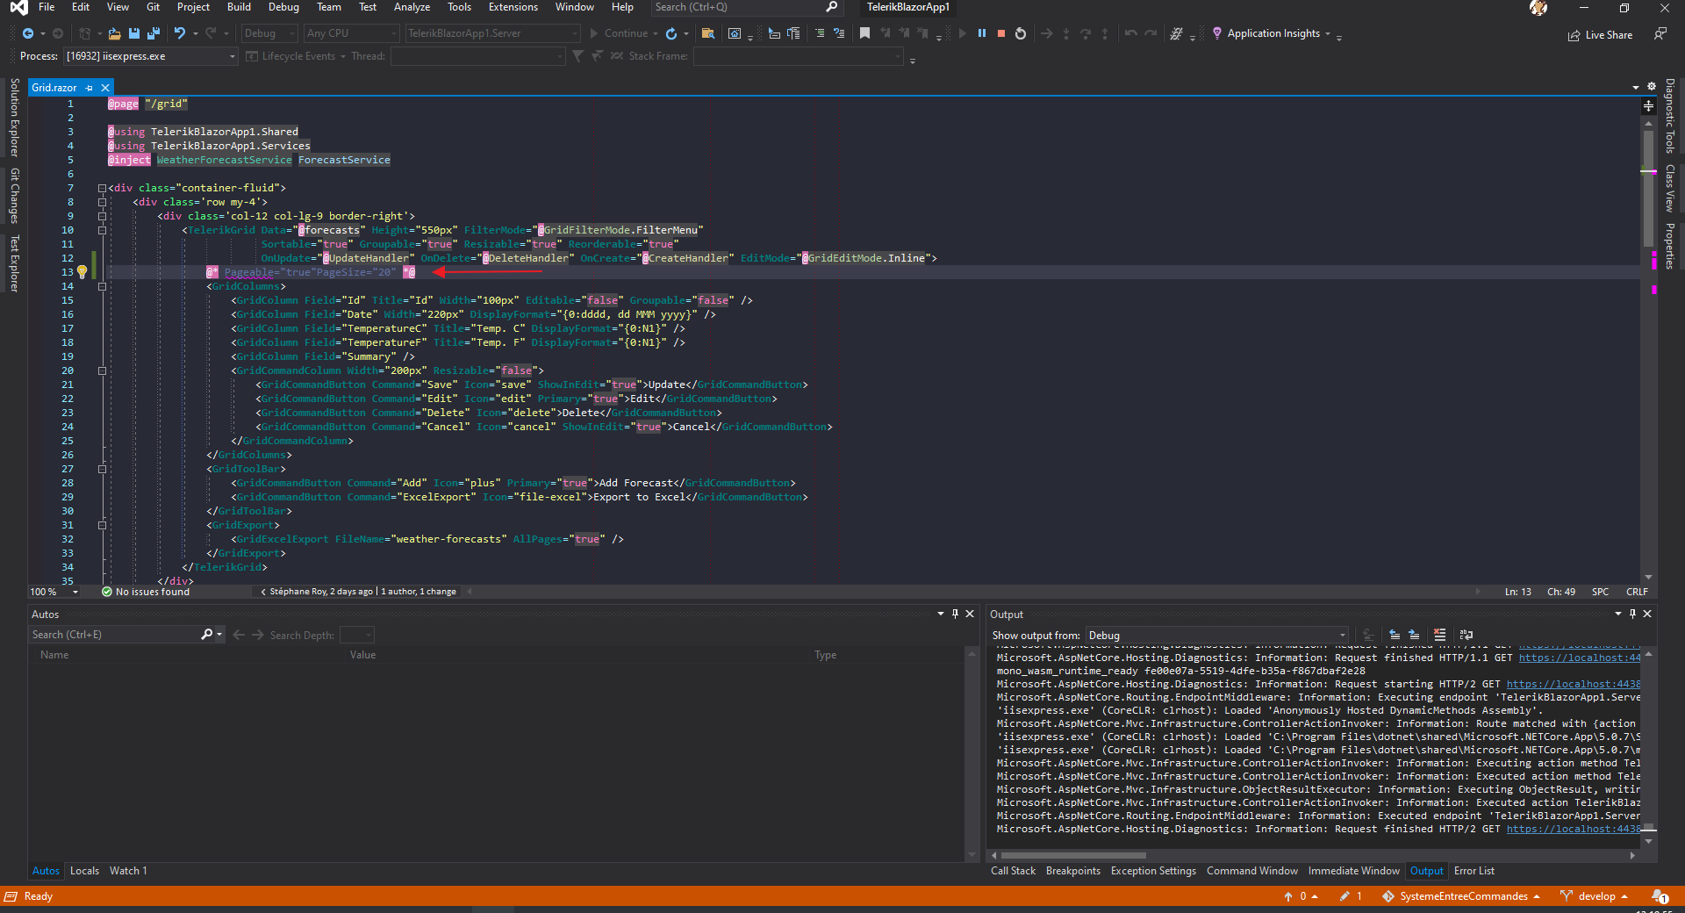Screen dimensions: 1685x913
Task: Open the Process iisexpress.exe dropdown
Action: coord(151,56)
